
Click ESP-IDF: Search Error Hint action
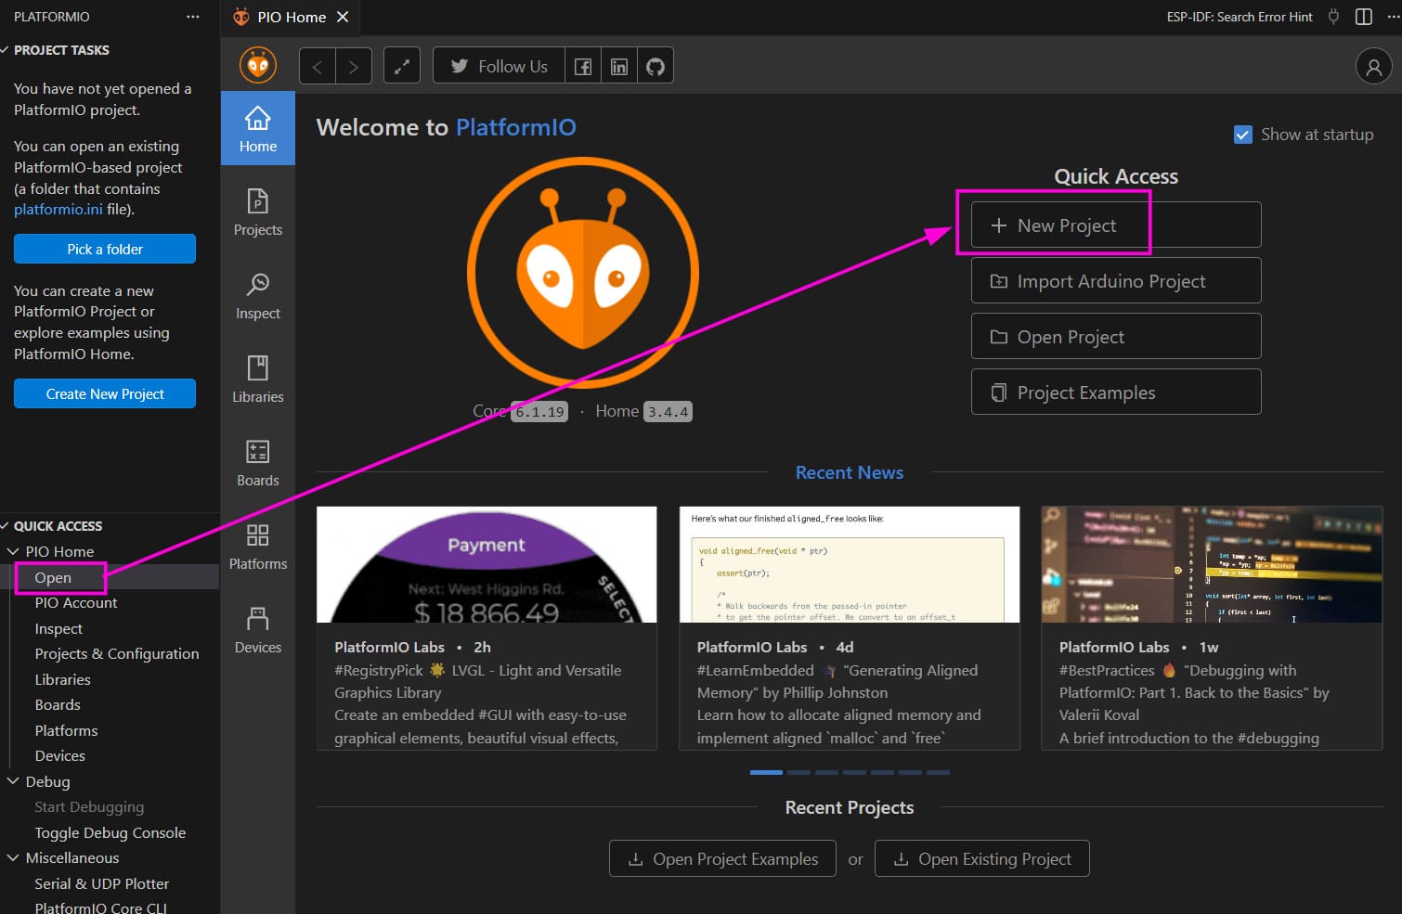point(1240,17)
